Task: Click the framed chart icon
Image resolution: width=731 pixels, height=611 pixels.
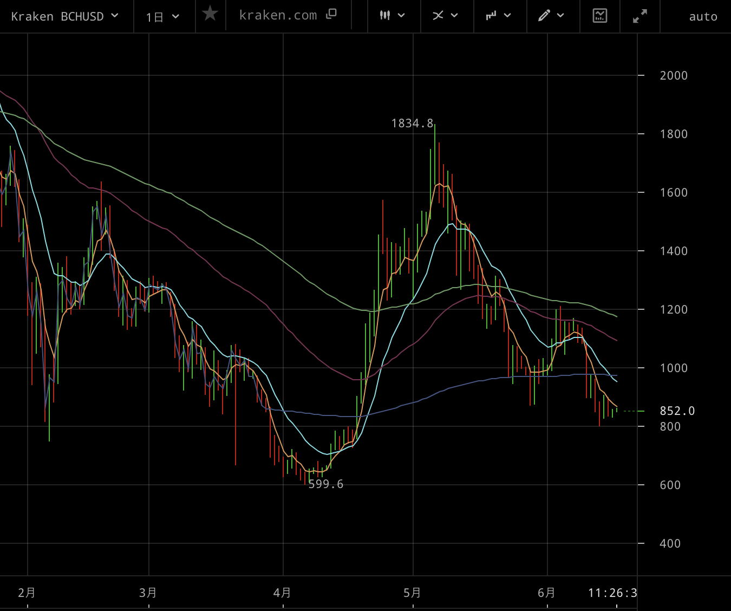Action: (600, 16)
